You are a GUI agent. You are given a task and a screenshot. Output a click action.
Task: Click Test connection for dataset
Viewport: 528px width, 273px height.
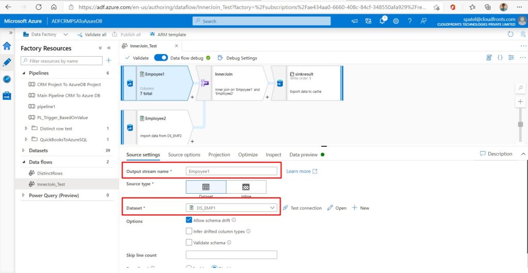click(302, 208)
